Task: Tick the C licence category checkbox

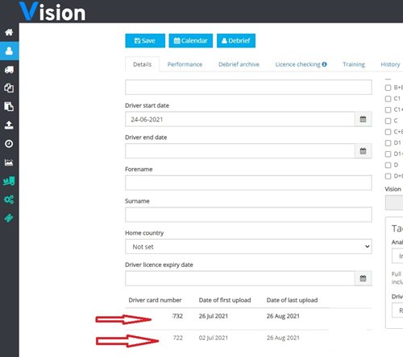Action: (x=388, y=121)
